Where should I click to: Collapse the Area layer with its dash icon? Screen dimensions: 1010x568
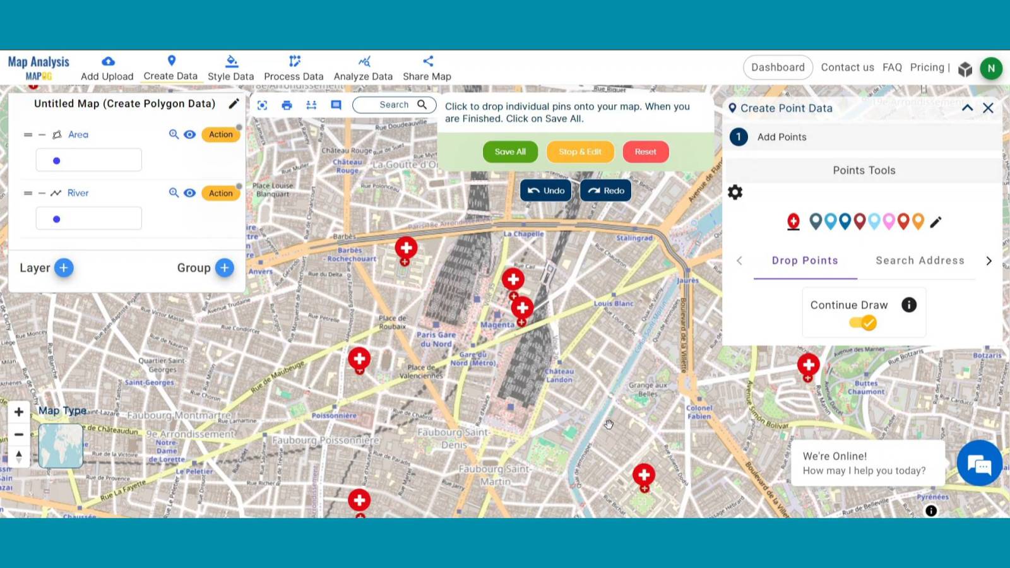pyautogui.click(x=42, y=134)
